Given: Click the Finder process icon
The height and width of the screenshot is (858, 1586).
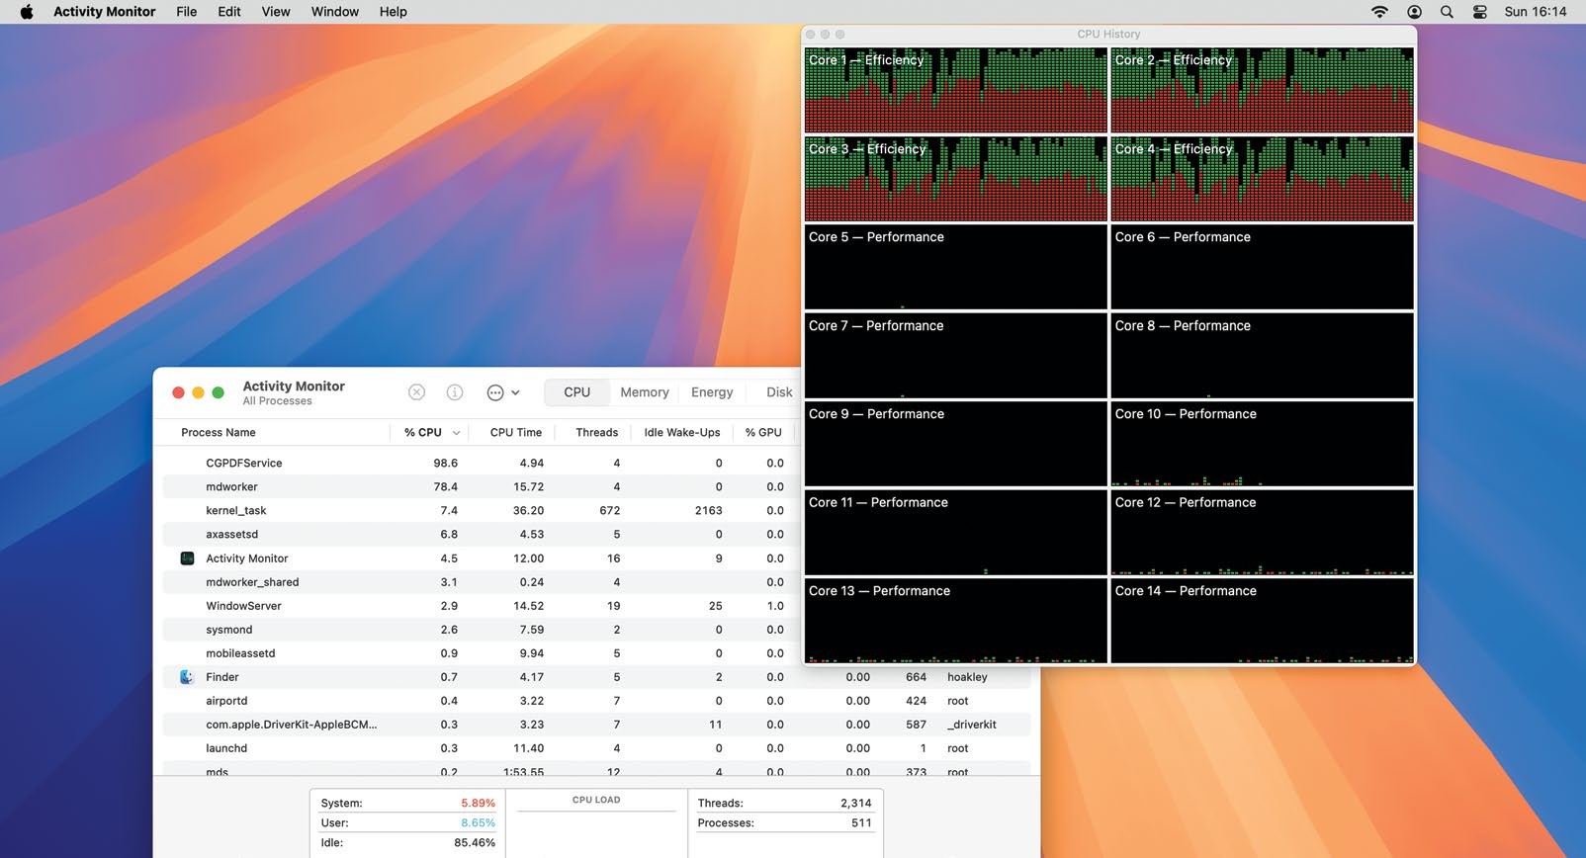Looking at the screenshot, I should [187, 677].
